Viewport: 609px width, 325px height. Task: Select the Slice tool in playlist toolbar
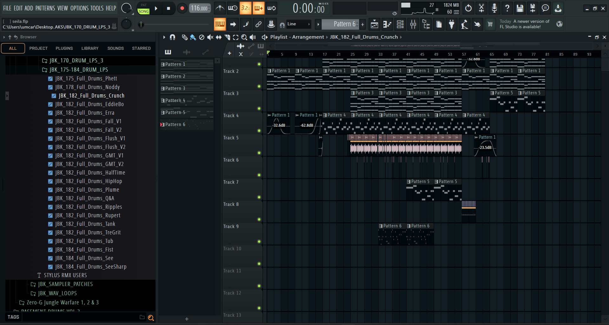point(227,37)
